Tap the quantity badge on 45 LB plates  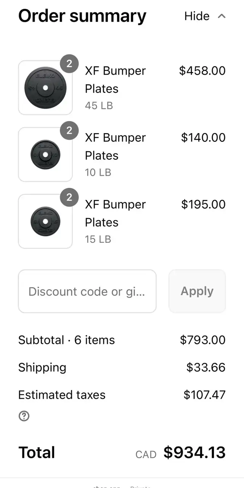click(69, 64)
